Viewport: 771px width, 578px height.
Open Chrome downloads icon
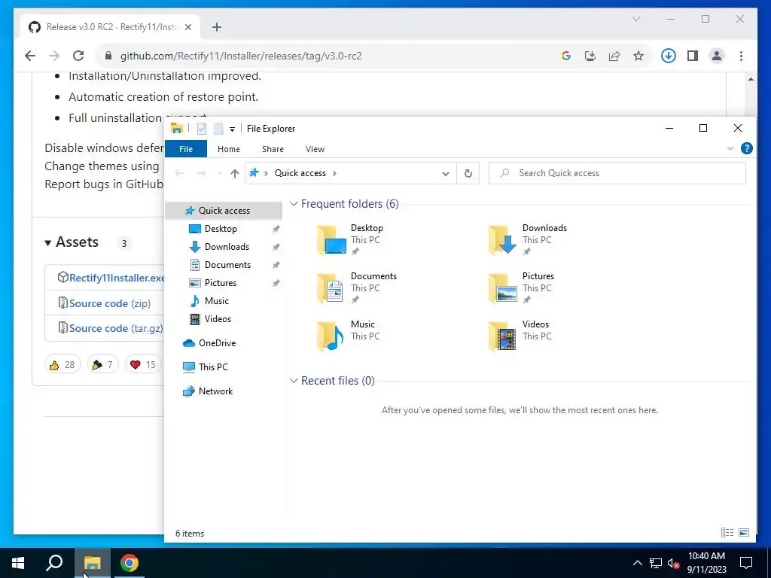tap(668, 56)
